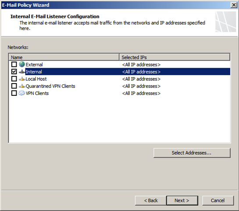Go to the Next wizard page
Image resolution: width=239 pixels, height=211 pixels.
tap(182, 200)
